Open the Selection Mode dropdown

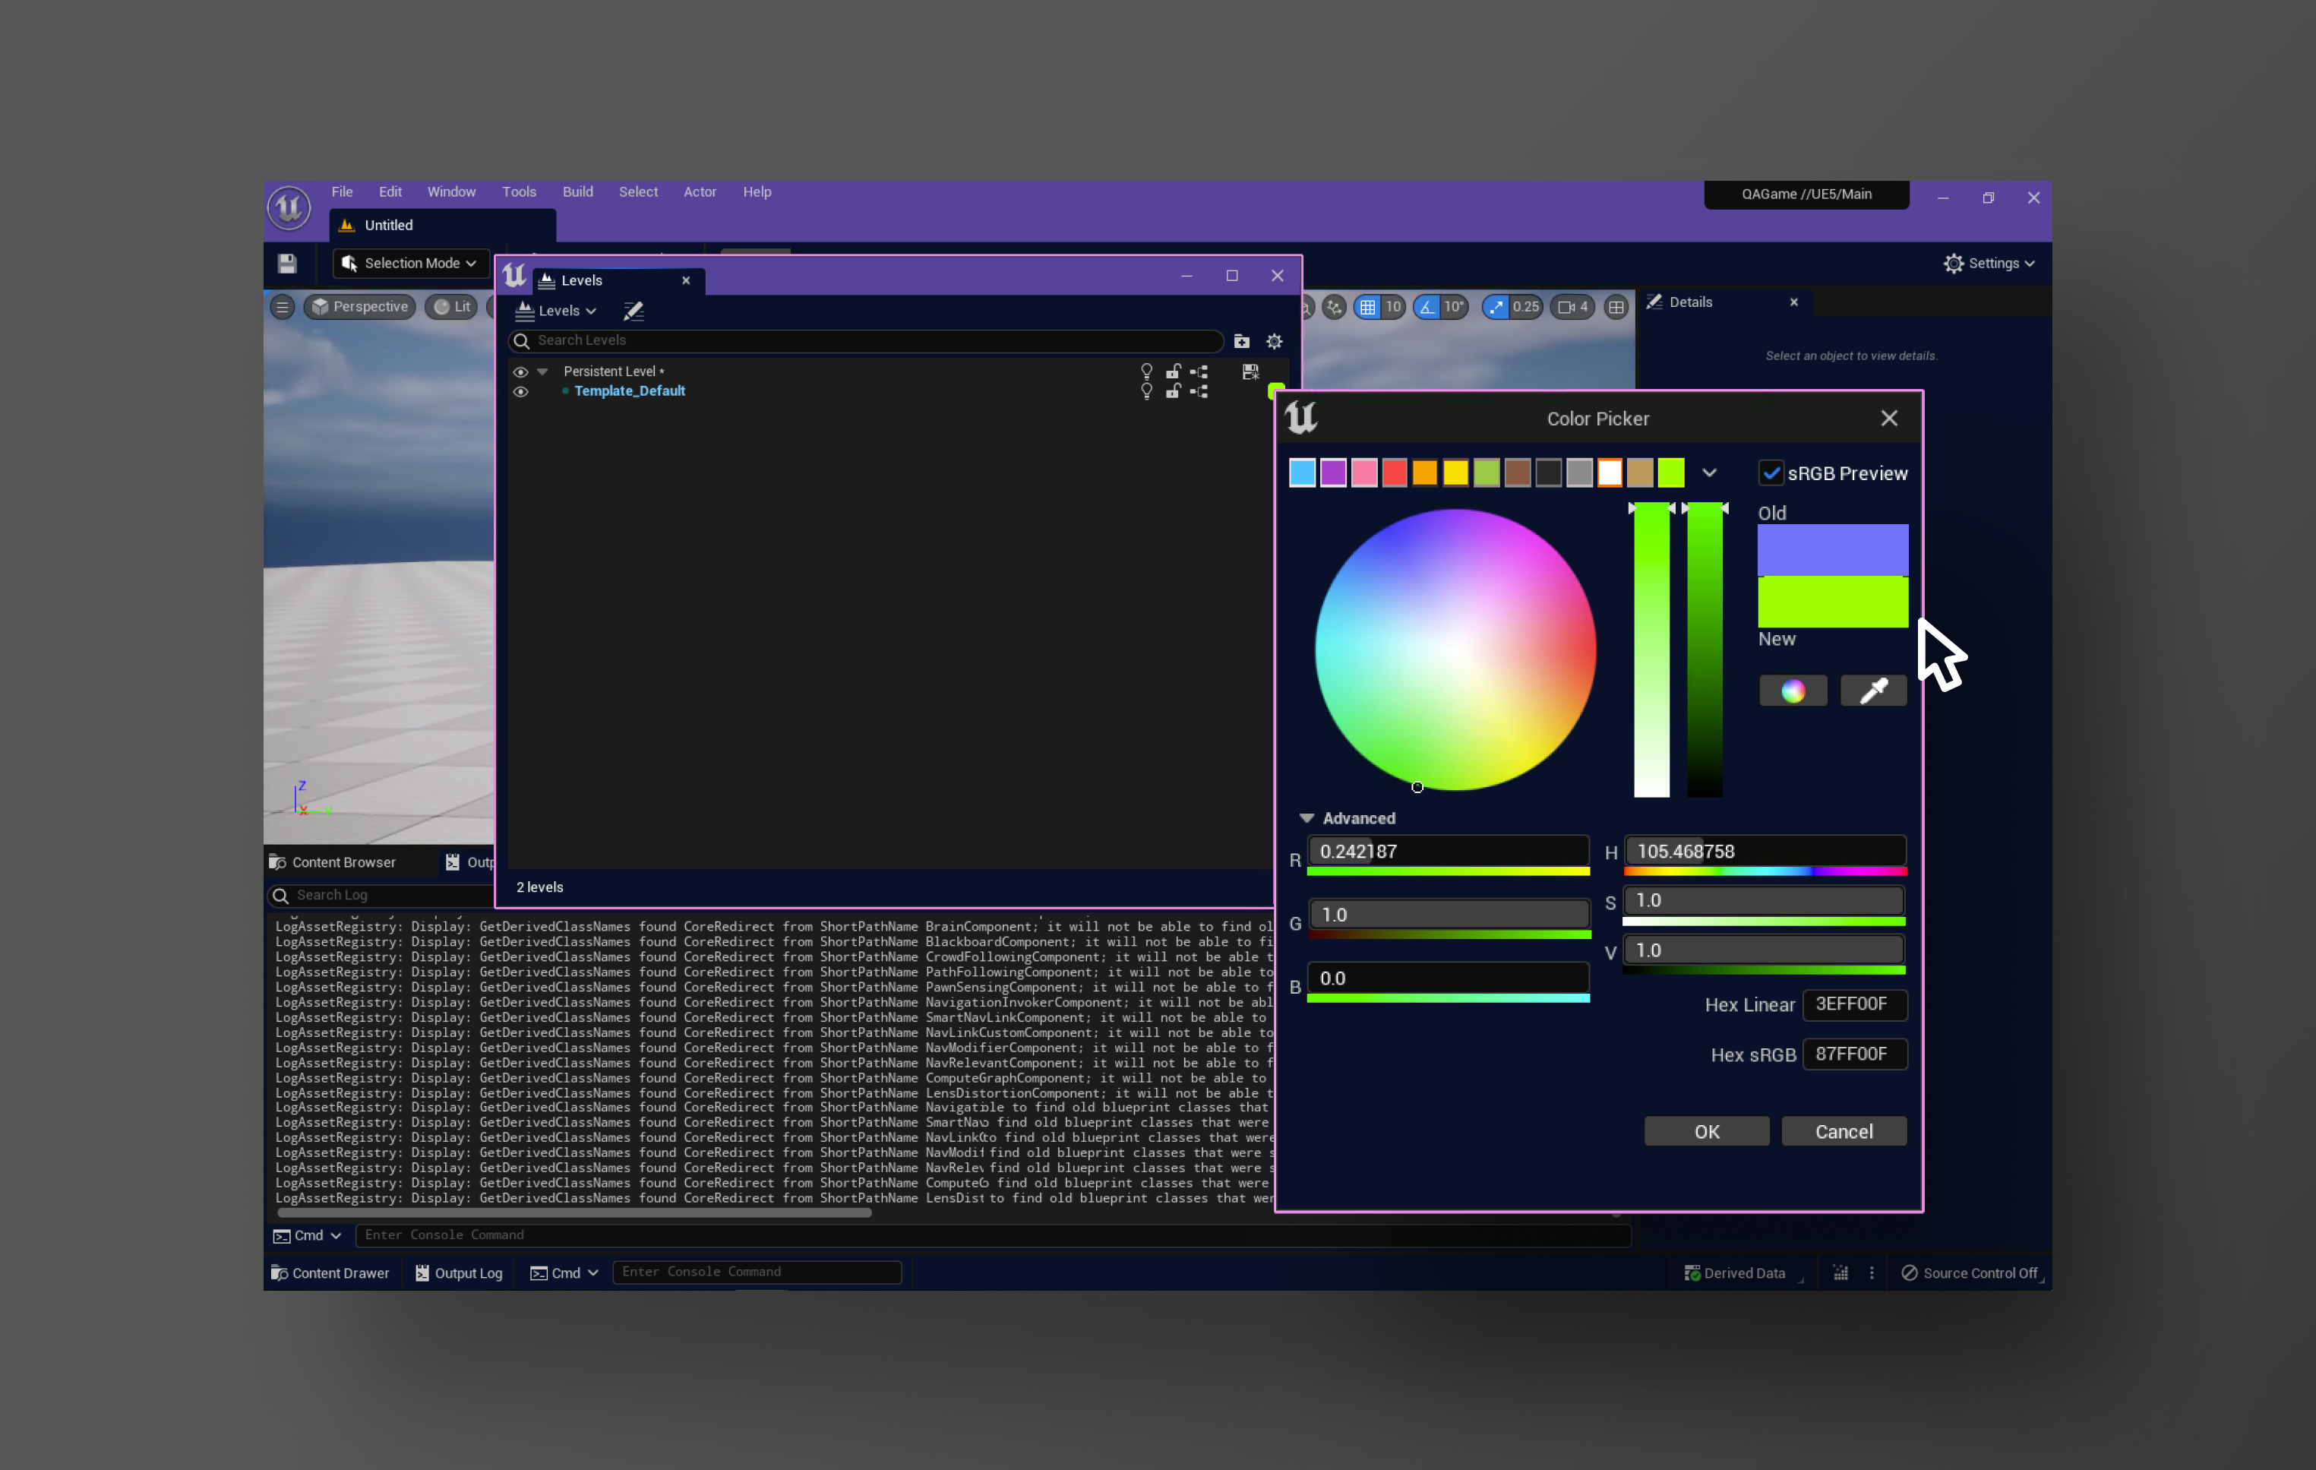(x=411, y=263)
